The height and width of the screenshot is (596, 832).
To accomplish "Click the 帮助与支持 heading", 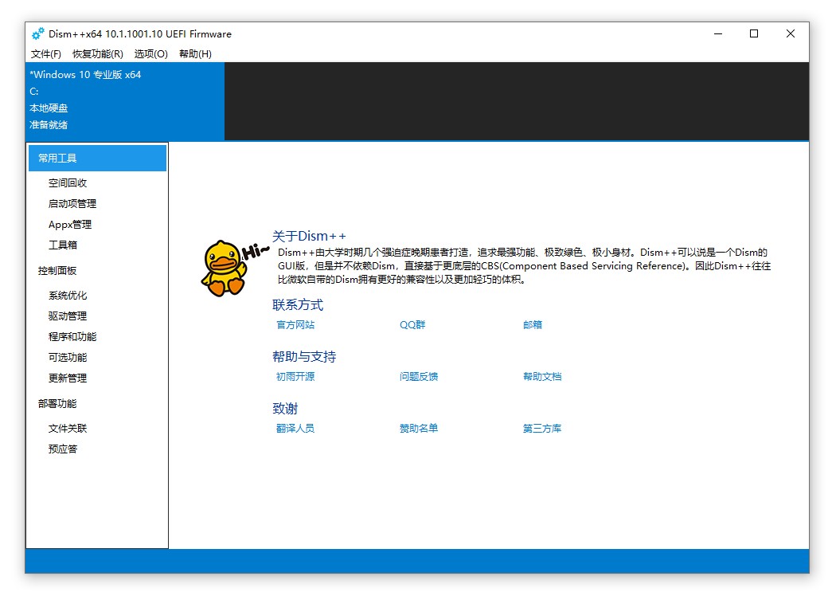I will 304,356.
